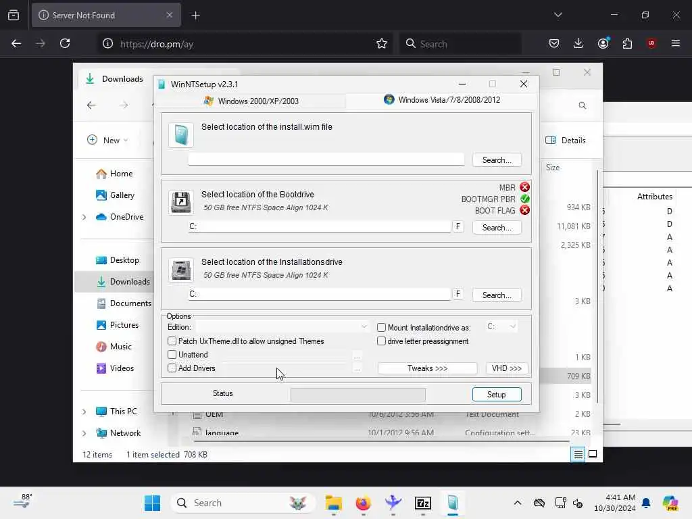Enable the Unattend checkbox
The width and height of the screenshot is (692, 519).
coord(172,354)
